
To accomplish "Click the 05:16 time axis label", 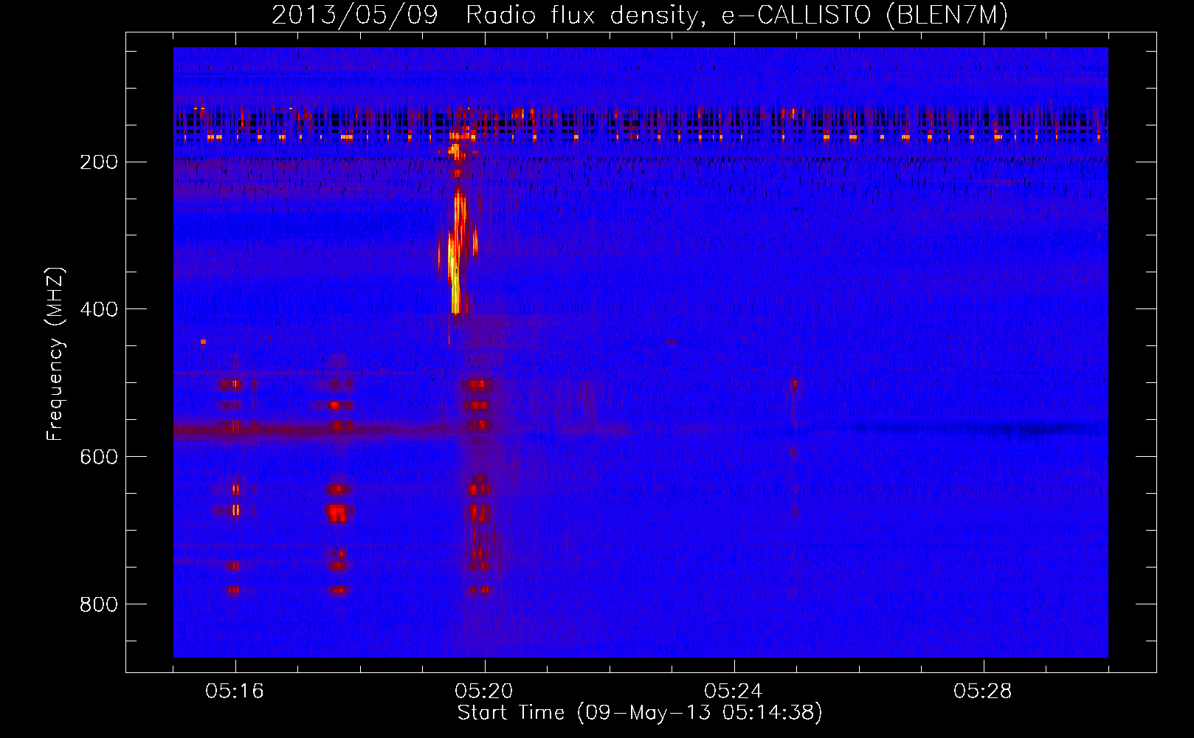I will (x=235, y=692).
